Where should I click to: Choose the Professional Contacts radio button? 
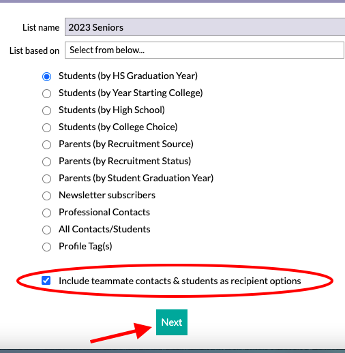[46, 213]
